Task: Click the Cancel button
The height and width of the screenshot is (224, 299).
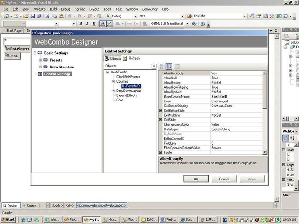Action: [224, 179]
